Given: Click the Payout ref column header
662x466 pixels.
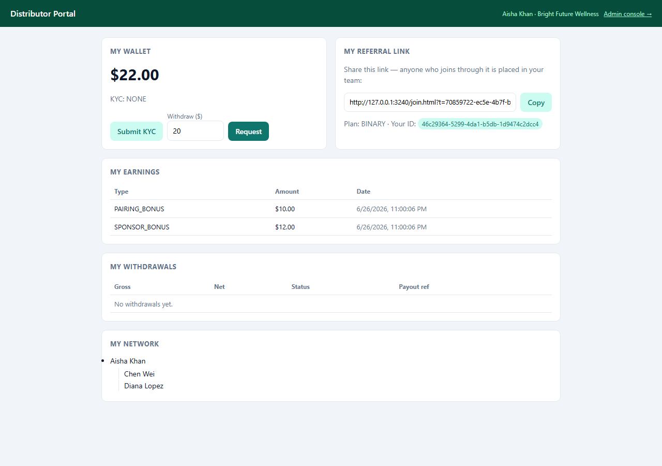Looking at the screenshot, I should pyautogui.click(x=414, y=287).
